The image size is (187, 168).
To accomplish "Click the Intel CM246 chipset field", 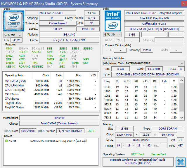I will point(59,123).
